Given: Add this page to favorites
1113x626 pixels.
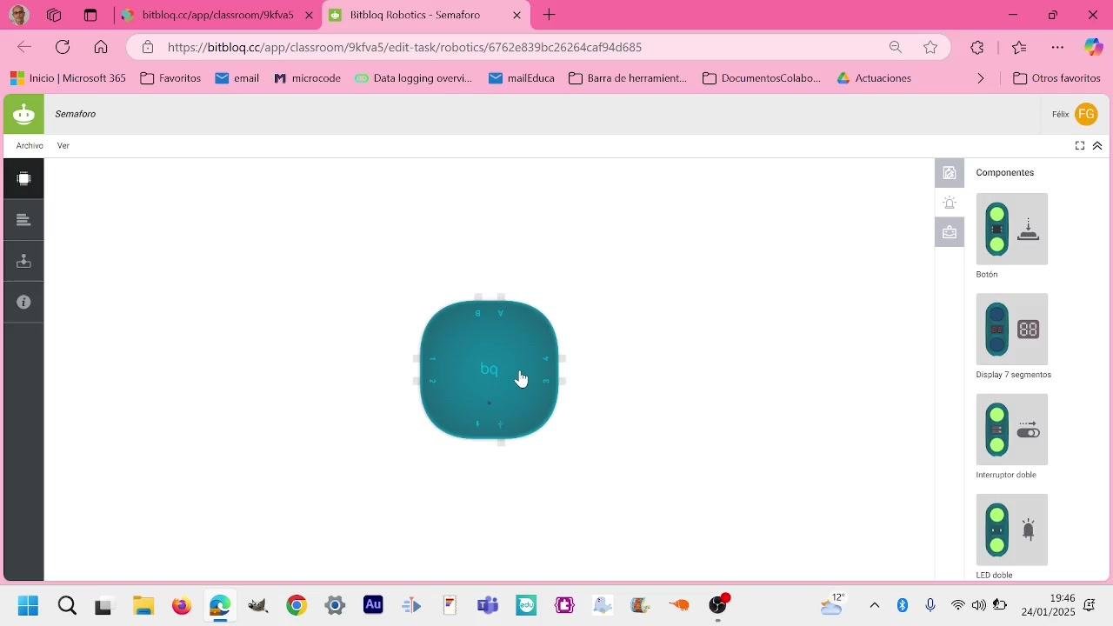Looking at the screenshot, I should (930, 47).
